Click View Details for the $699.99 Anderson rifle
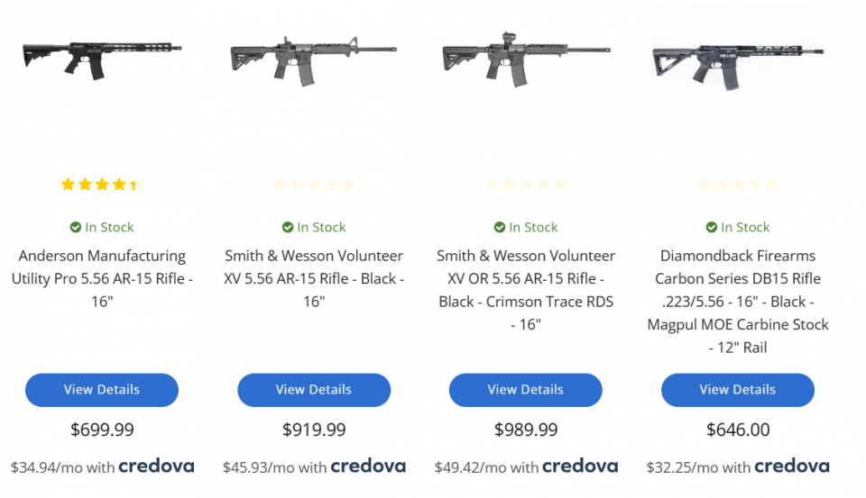The width and height of the screenshot is (866, 498). point(102,390)
